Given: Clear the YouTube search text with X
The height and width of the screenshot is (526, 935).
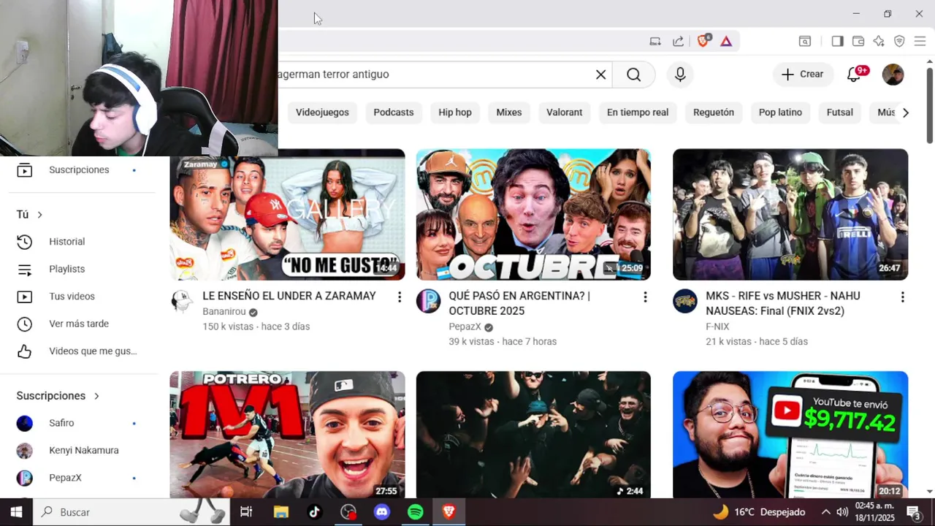Looking at the screenshot, I should click(x=600, y=75).
